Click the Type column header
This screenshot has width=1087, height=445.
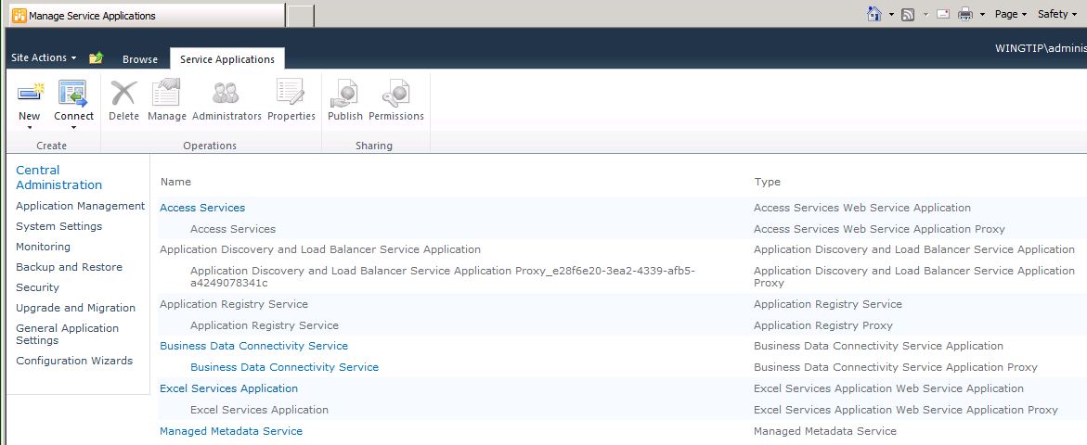pos(767,182)
